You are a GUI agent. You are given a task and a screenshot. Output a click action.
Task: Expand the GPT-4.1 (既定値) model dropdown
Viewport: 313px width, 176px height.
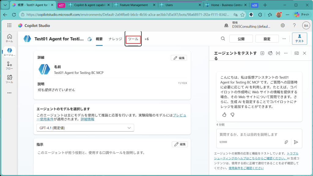tap(85, 128)
